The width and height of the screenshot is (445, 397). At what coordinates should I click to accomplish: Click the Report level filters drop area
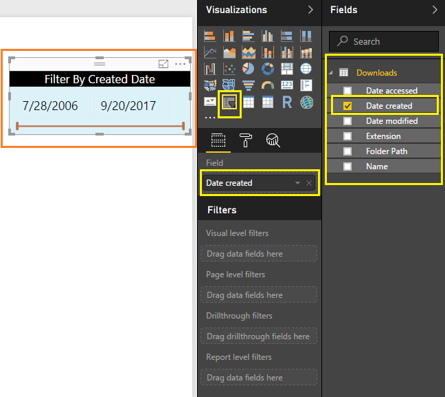point(259,377)
